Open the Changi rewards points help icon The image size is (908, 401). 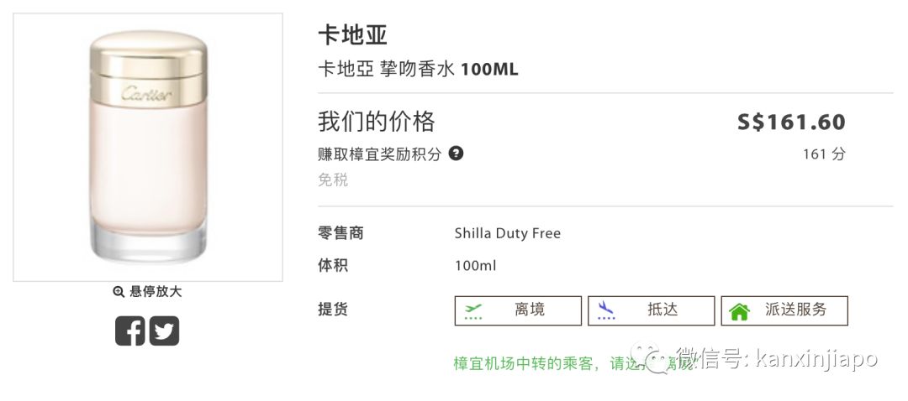click(456, 154)
